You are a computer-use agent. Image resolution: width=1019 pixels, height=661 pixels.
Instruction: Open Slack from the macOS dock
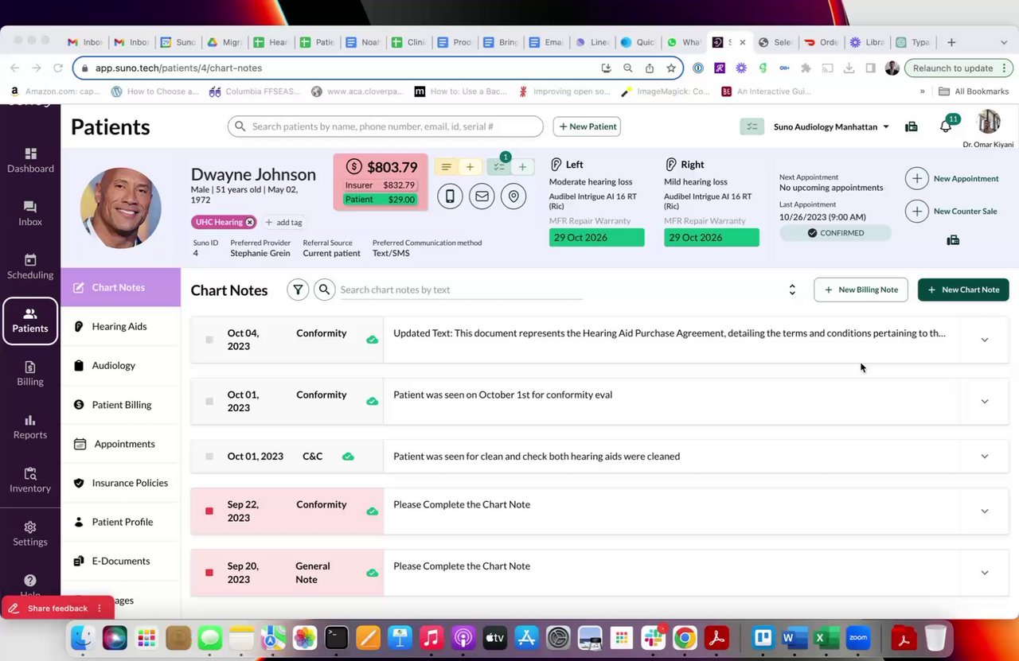click(653, 638)
